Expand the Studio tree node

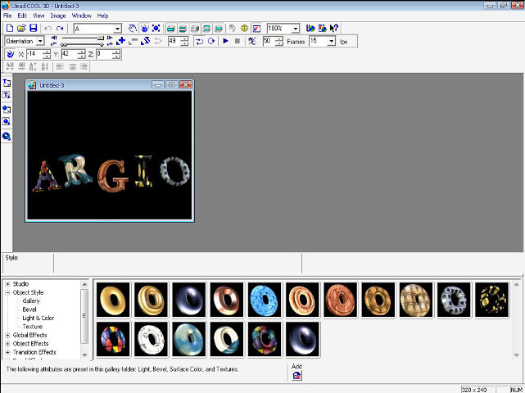point(7,284)
